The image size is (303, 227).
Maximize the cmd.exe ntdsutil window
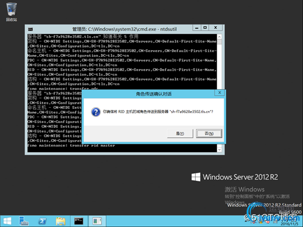205,28
